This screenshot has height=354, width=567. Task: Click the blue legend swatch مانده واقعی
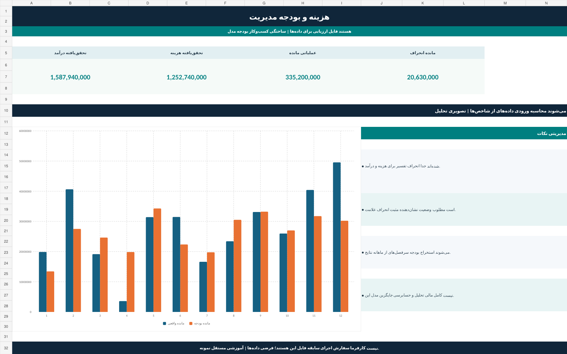[165, 323]
